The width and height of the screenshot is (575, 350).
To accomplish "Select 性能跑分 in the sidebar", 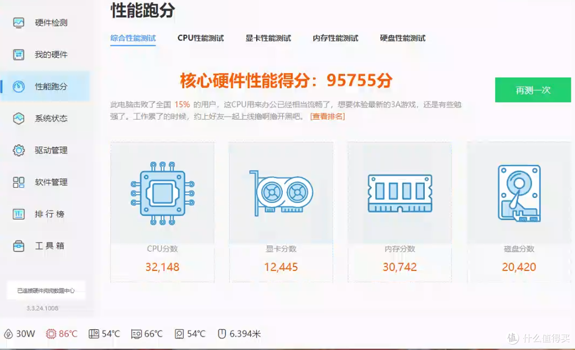I will click(45, 87).
